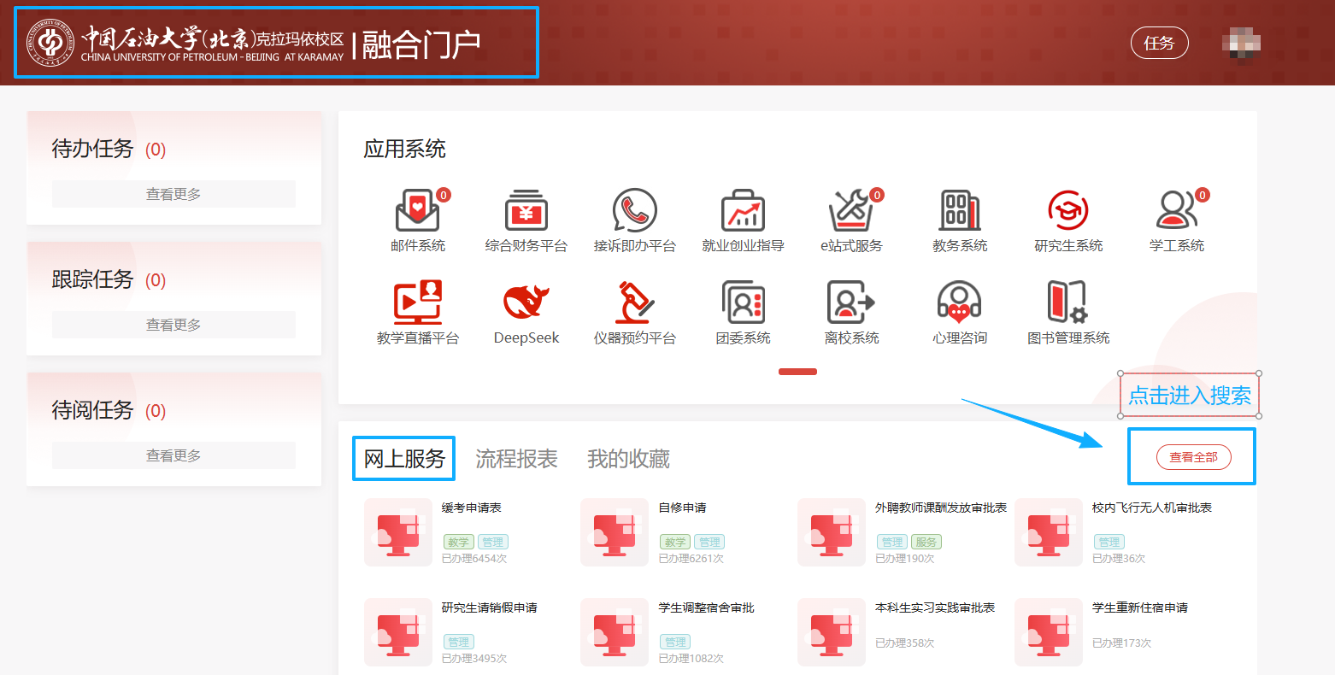Switch to the 流程报表 tab
Viewport: 1335px width, 675px height.
(x=516, y=459)
